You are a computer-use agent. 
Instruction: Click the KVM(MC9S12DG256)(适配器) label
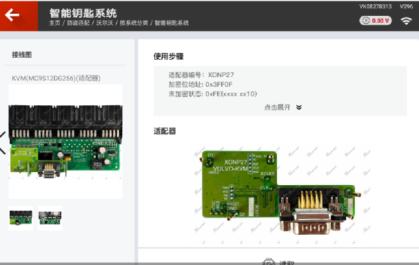click(x=56, y=78)
